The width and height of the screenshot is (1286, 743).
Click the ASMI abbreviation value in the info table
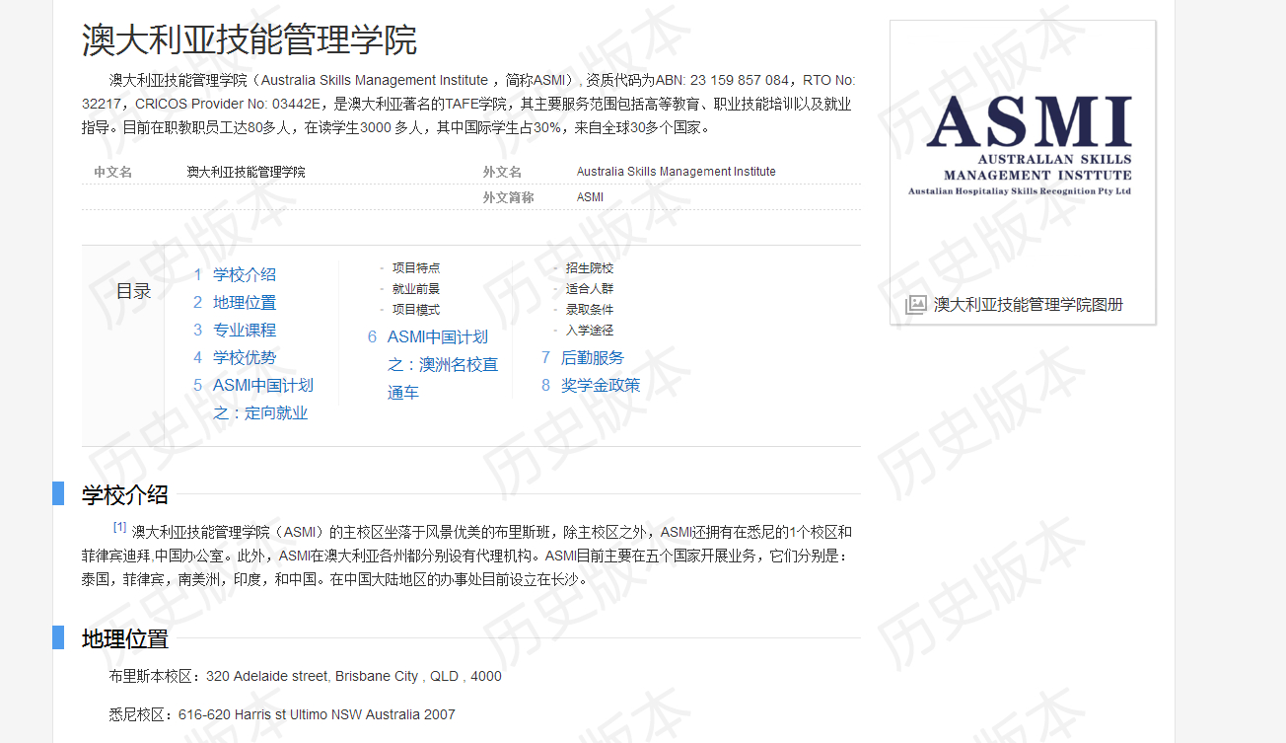tap(590, 197)
